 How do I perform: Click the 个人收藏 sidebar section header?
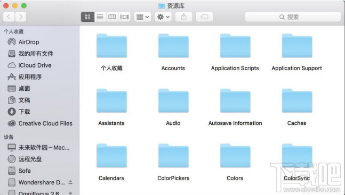click(13, 31)
